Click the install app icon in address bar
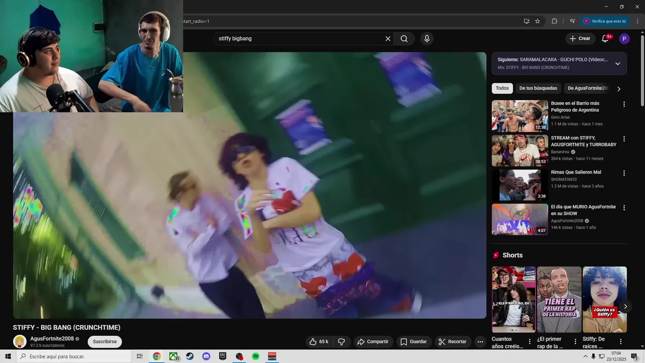 tap(527, 21)
